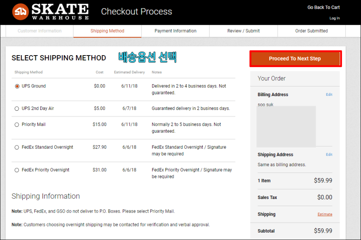Click the $0.00 cost for UPS Ground
Image resolution: width=361 pixels, height=240 pixels.
[x=100, y=86]
